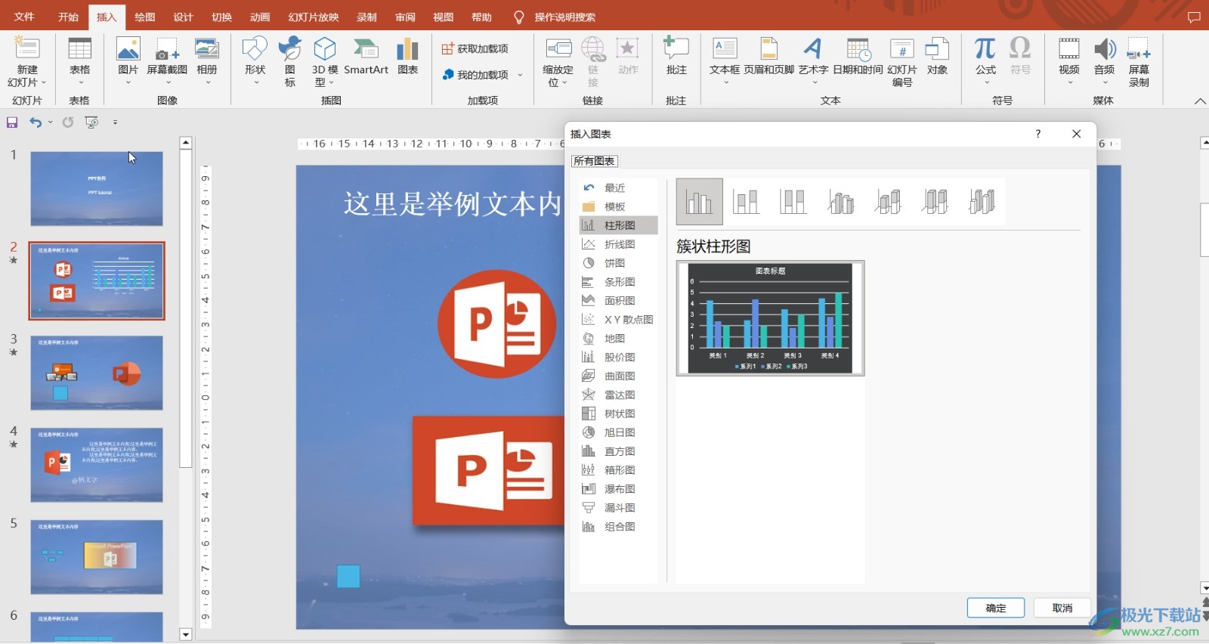Choose the 3D stacked column chart subtype
Viewport: 1209px width, 644px height.
click(888, 202)
